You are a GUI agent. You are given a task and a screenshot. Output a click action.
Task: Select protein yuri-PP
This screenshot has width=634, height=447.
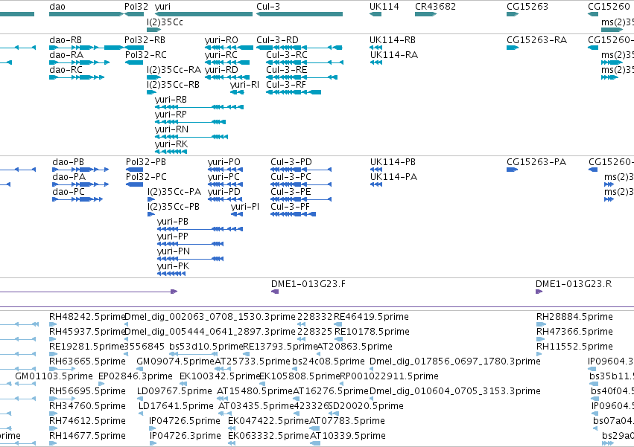click(x=173, y=237)
